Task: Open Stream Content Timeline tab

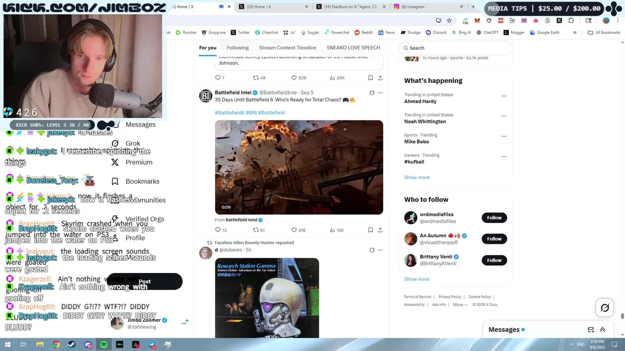Action: (288, 48)
